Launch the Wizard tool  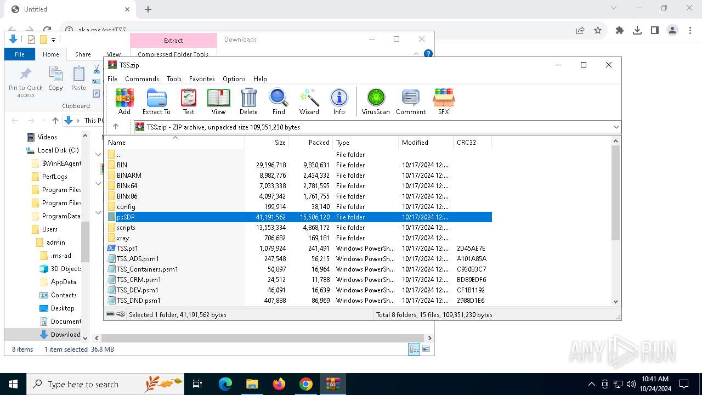click(309, 102)
